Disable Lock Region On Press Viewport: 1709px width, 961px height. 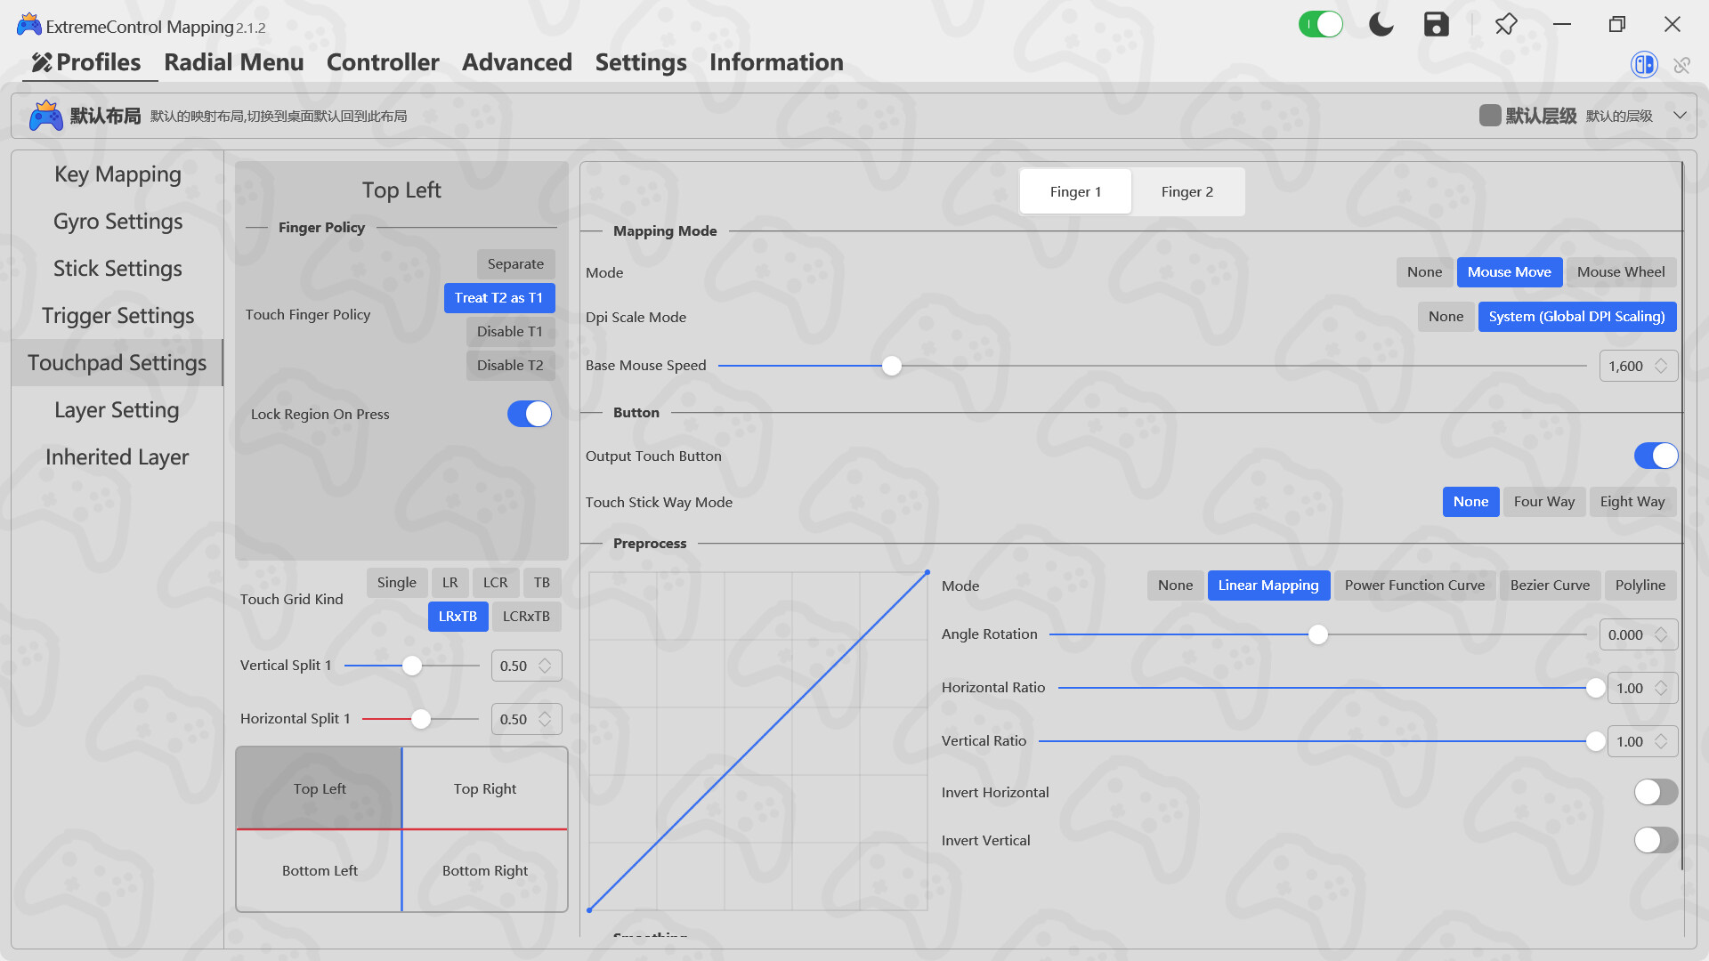coord(530,414)
